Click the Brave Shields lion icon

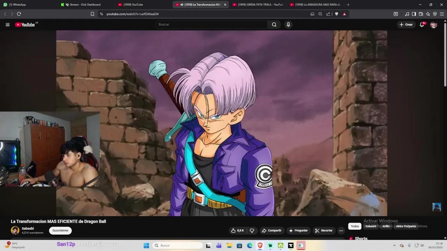[337, 14]
